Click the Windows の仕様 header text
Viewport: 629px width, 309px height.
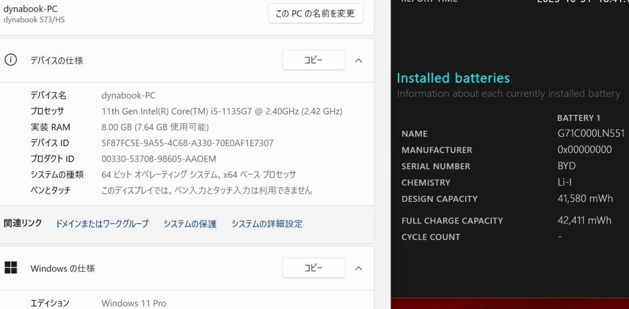[x=62, y=268]
